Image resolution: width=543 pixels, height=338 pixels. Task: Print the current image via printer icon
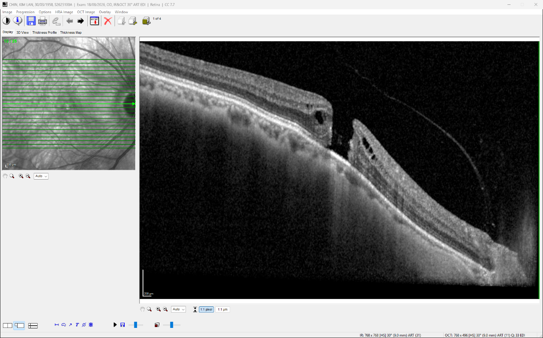pos(43,21)
